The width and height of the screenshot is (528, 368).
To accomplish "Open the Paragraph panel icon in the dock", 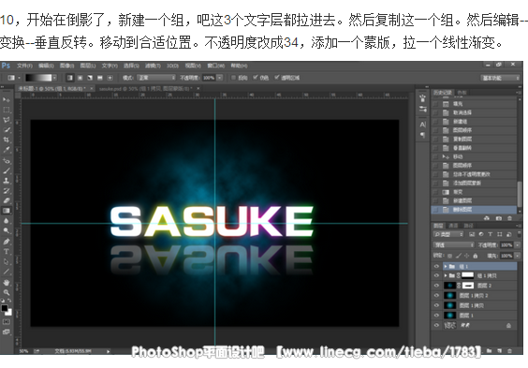I will 423,135.
